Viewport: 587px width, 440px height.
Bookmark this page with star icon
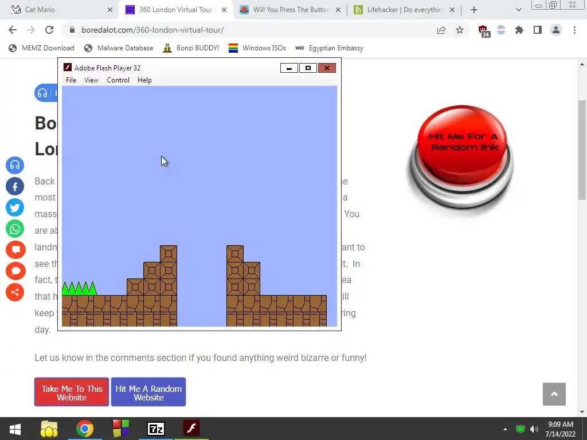click(x=460, y=30)
